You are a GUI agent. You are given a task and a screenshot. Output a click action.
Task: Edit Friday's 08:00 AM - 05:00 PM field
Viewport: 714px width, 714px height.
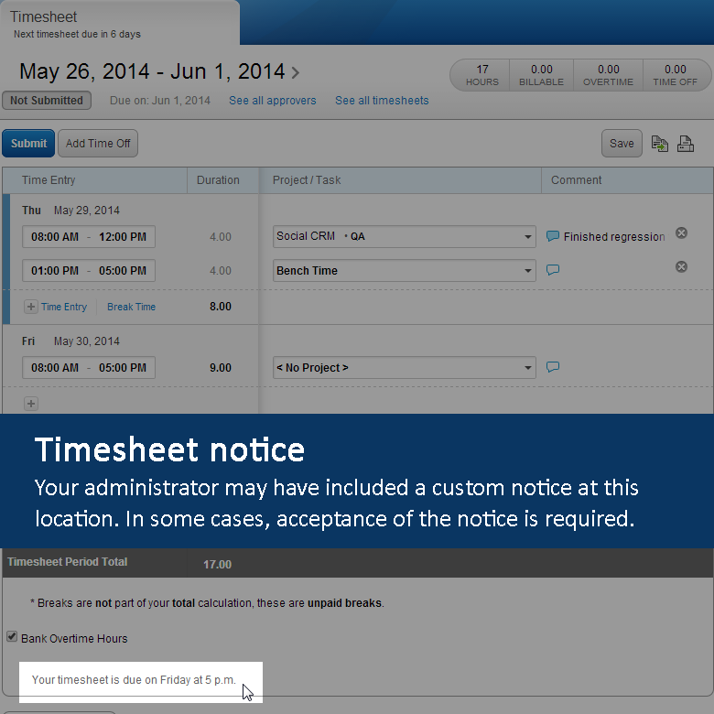coord(89,367)
